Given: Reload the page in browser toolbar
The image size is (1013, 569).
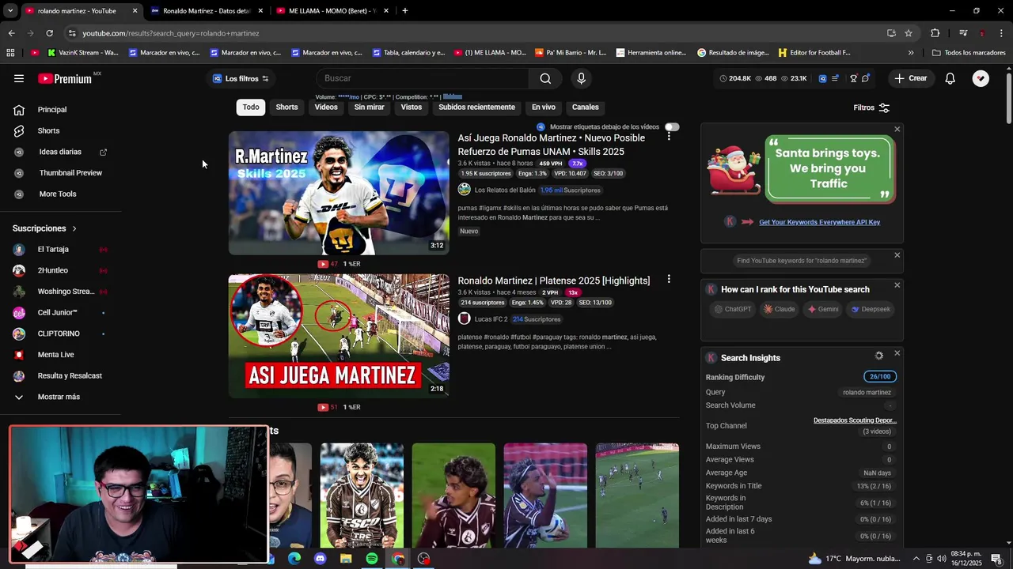Looking at the screenshot, I should (49, 33).
